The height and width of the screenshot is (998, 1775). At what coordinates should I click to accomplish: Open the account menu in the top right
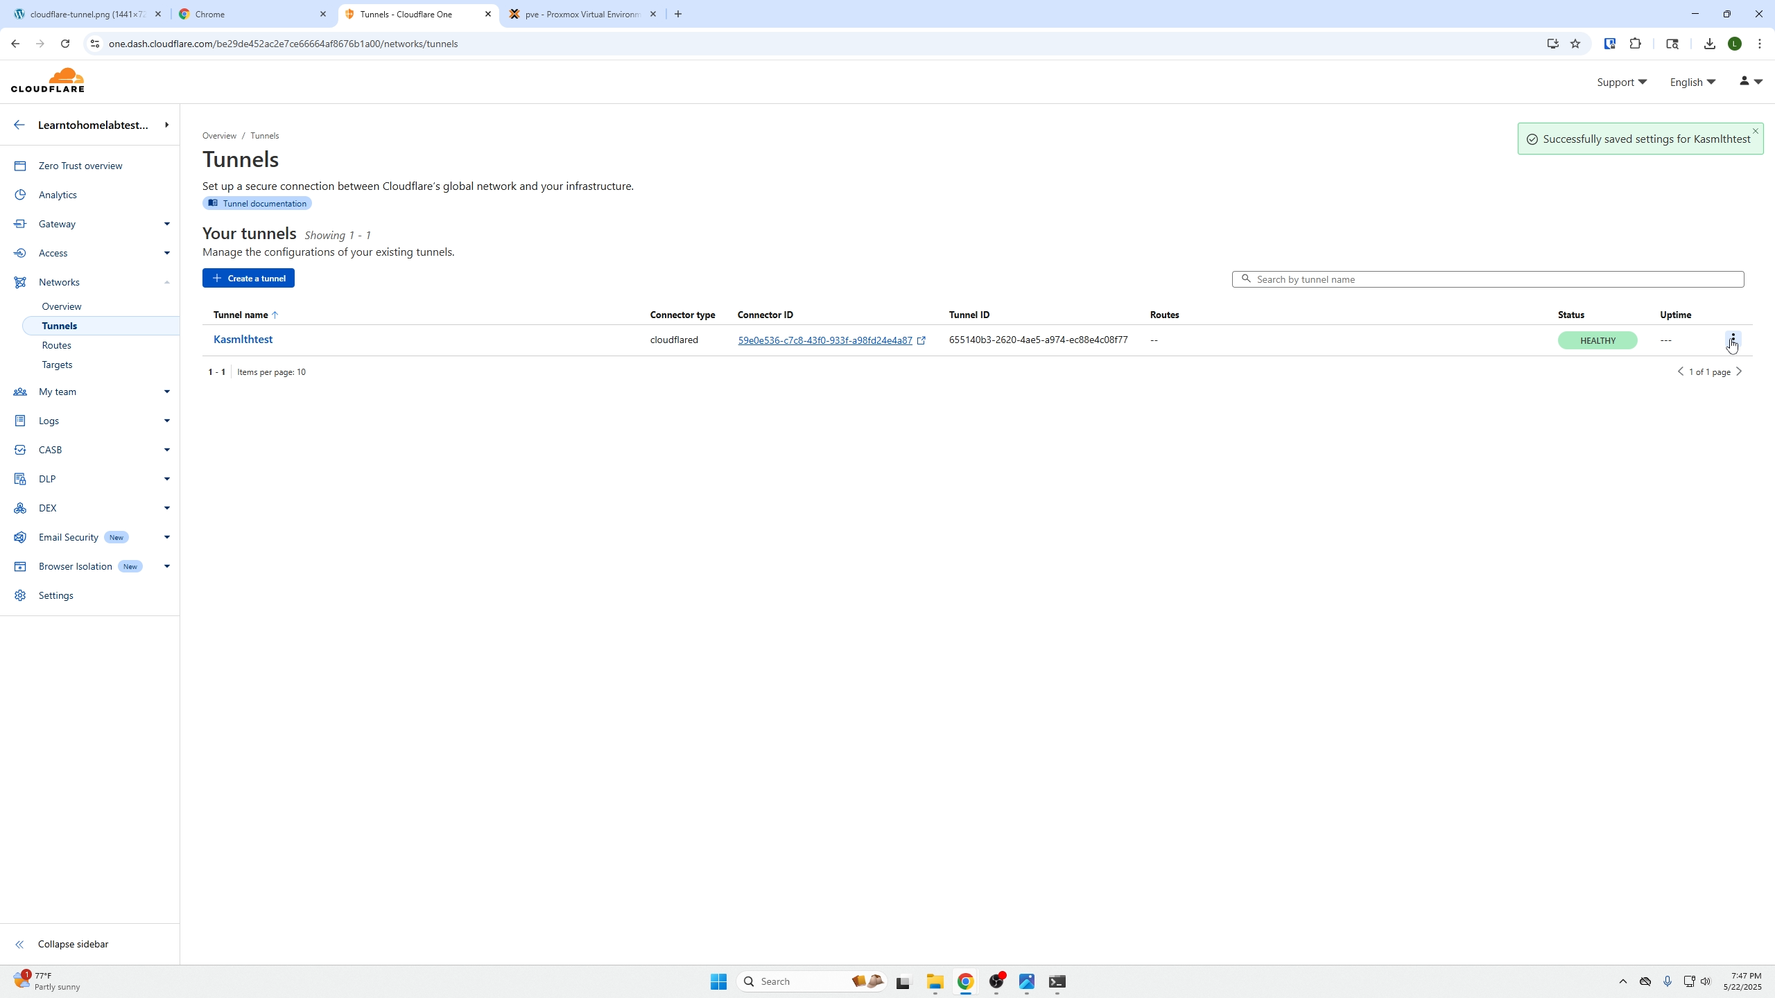1748,81
